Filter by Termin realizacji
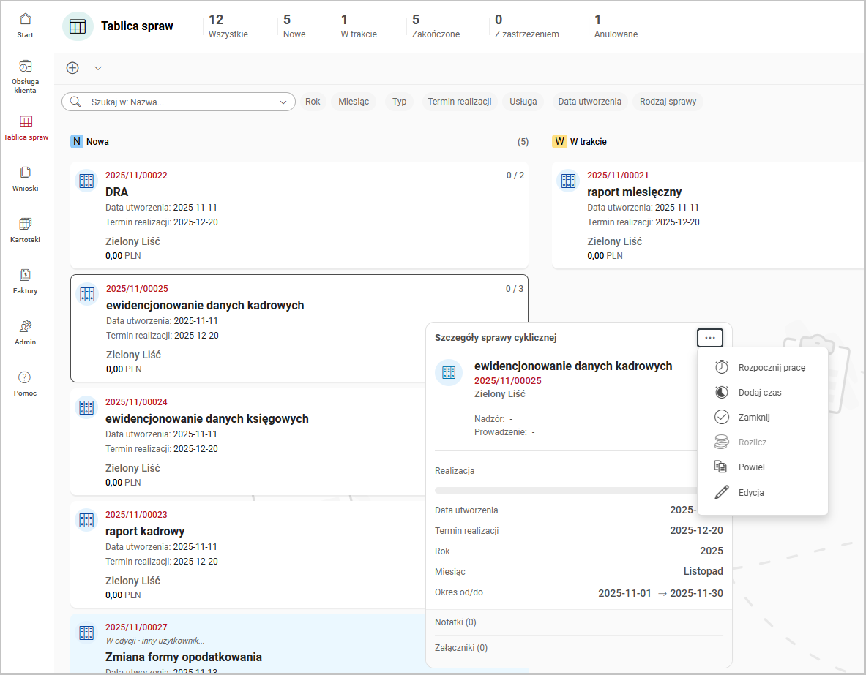Screen dimensions: 866x675 (x=459, y=102)
